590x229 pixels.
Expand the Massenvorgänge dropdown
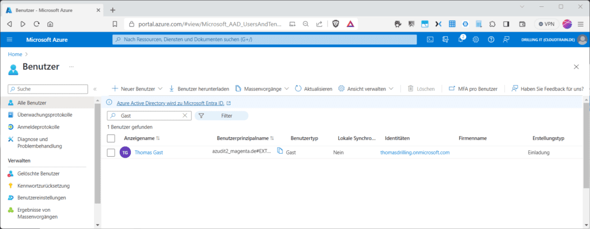tap(286, 89)
